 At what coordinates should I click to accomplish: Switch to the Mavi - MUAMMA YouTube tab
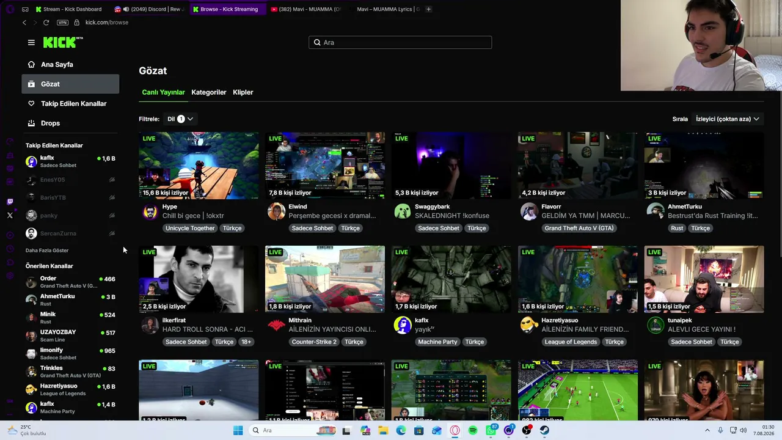(x=305, y=9)
